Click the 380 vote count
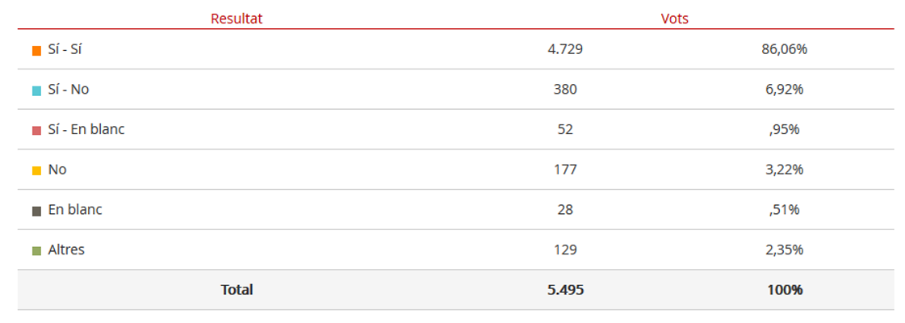 pyautogui.click(x=565, y=90)
